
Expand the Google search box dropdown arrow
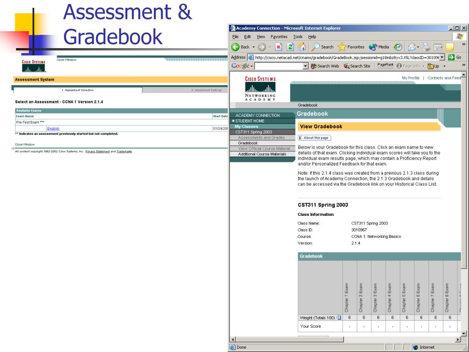(305, 66)
